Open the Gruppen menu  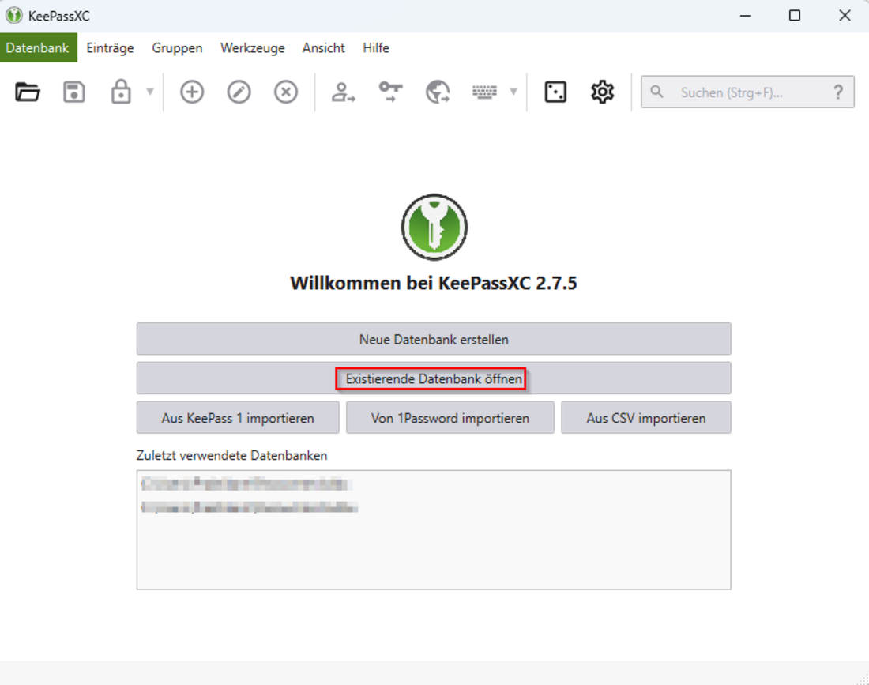click(x=177, y=47)
